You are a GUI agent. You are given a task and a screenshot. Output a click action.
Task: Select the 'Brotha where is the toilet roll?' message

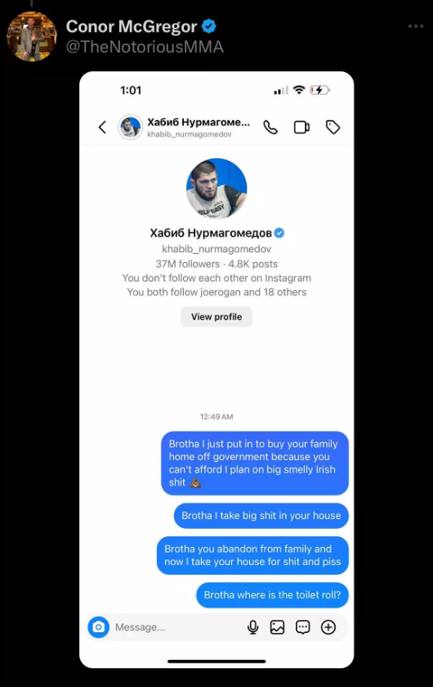[272, 595]
